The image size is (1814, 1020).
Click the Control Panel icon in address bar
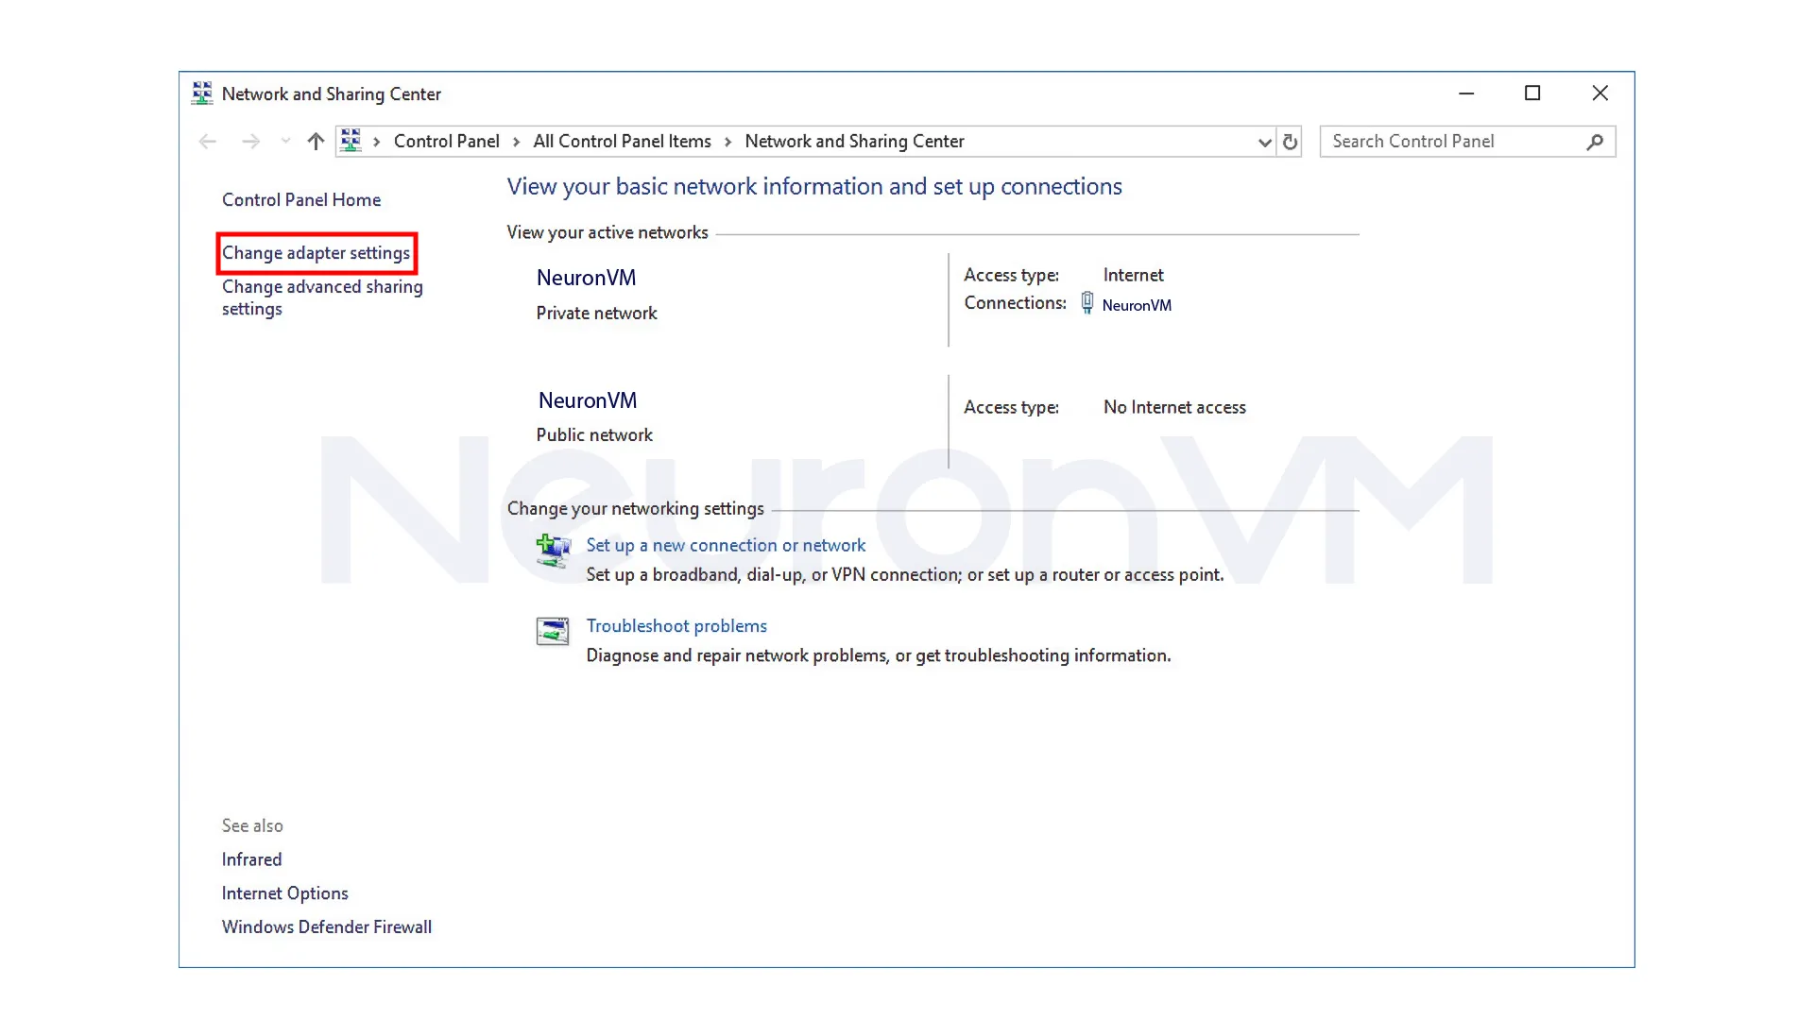[351, 141]
